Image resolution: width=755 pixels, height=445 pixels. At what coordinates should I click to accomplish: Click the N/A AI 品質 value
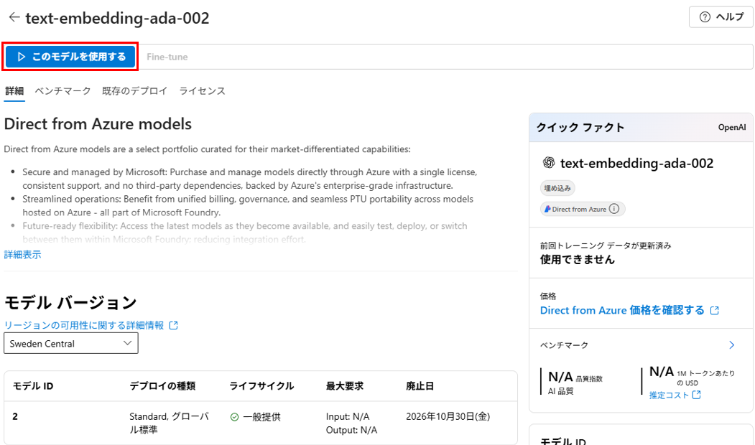click(x=561, y=377)
